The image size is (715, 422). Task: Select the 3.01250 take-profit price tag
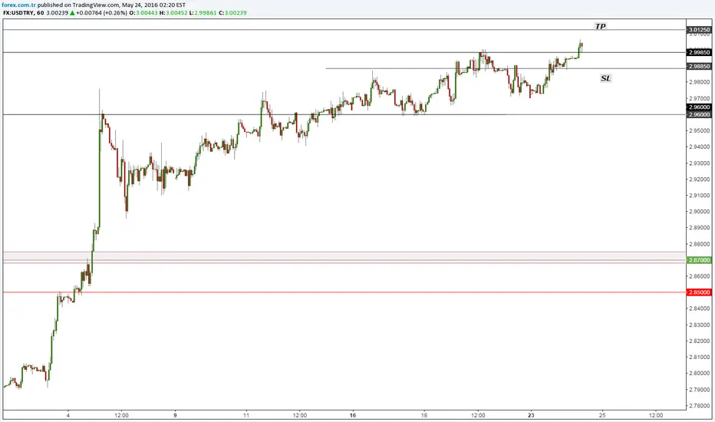(x=699, y=30)
